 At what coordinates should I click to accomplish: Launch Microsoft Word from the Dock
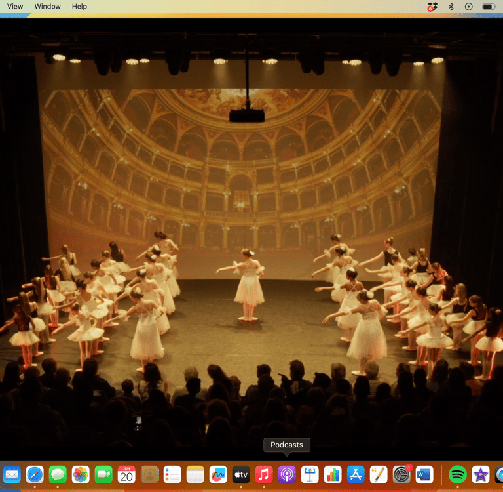tap(424, 474)
